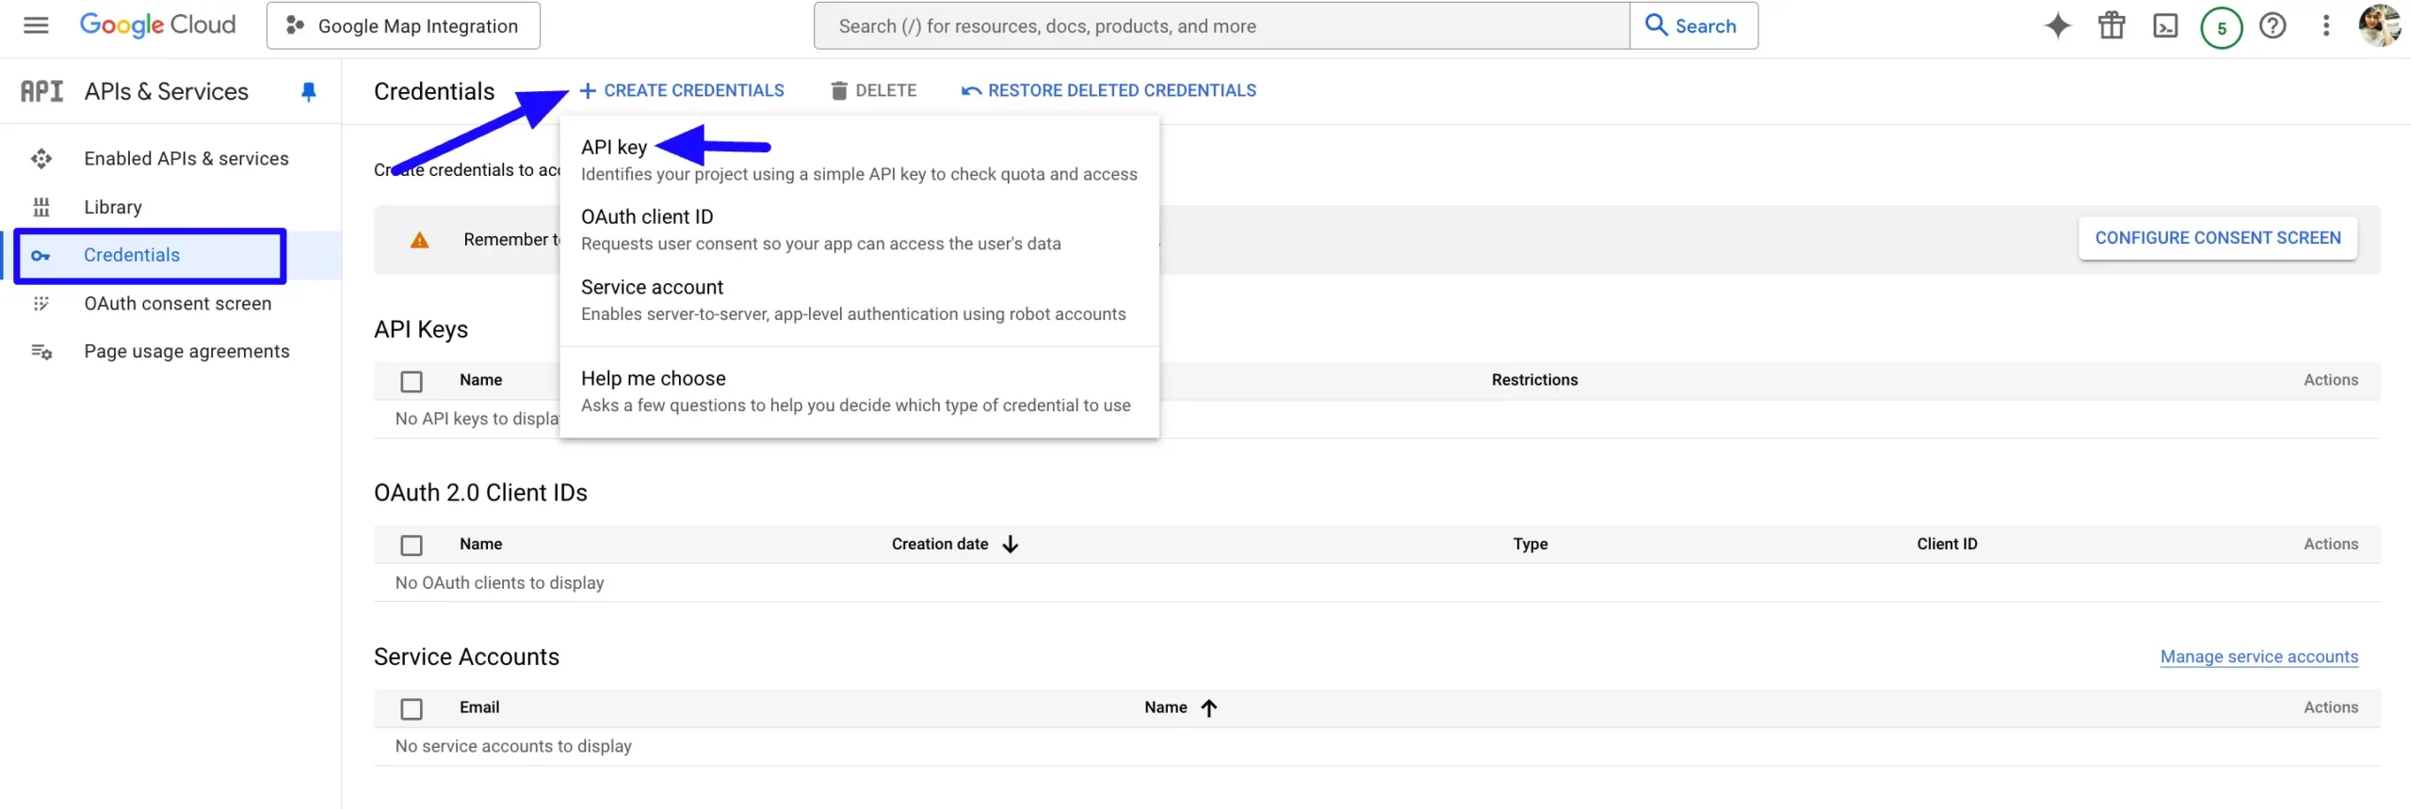Click the Page usage agreements icon
This screenshot has height=809, width=2411.
point(41,352)
